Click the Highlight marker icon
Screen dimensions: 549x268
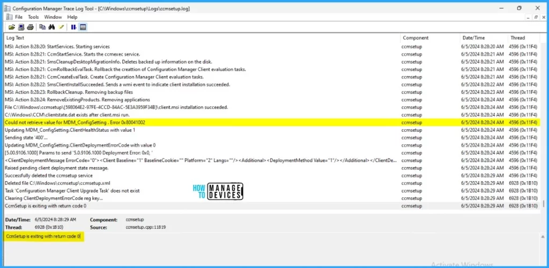pos(61,27)
